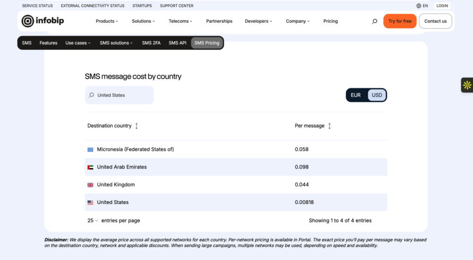Expand the Company menu
473x260 pixels.
(x=298, y=21)
